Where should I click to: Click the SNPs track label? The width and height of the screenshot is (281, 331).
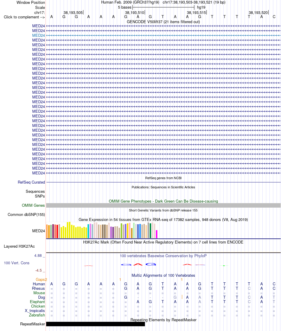coord(40,196)
